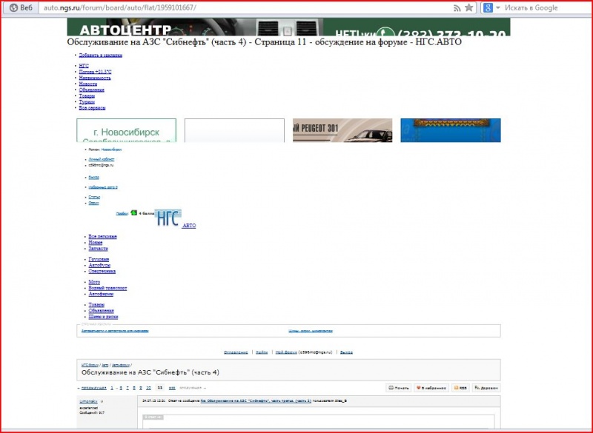Open the Новости link in top menu
The height and width of the screenshot is (433, 593).
click(88, 84)
